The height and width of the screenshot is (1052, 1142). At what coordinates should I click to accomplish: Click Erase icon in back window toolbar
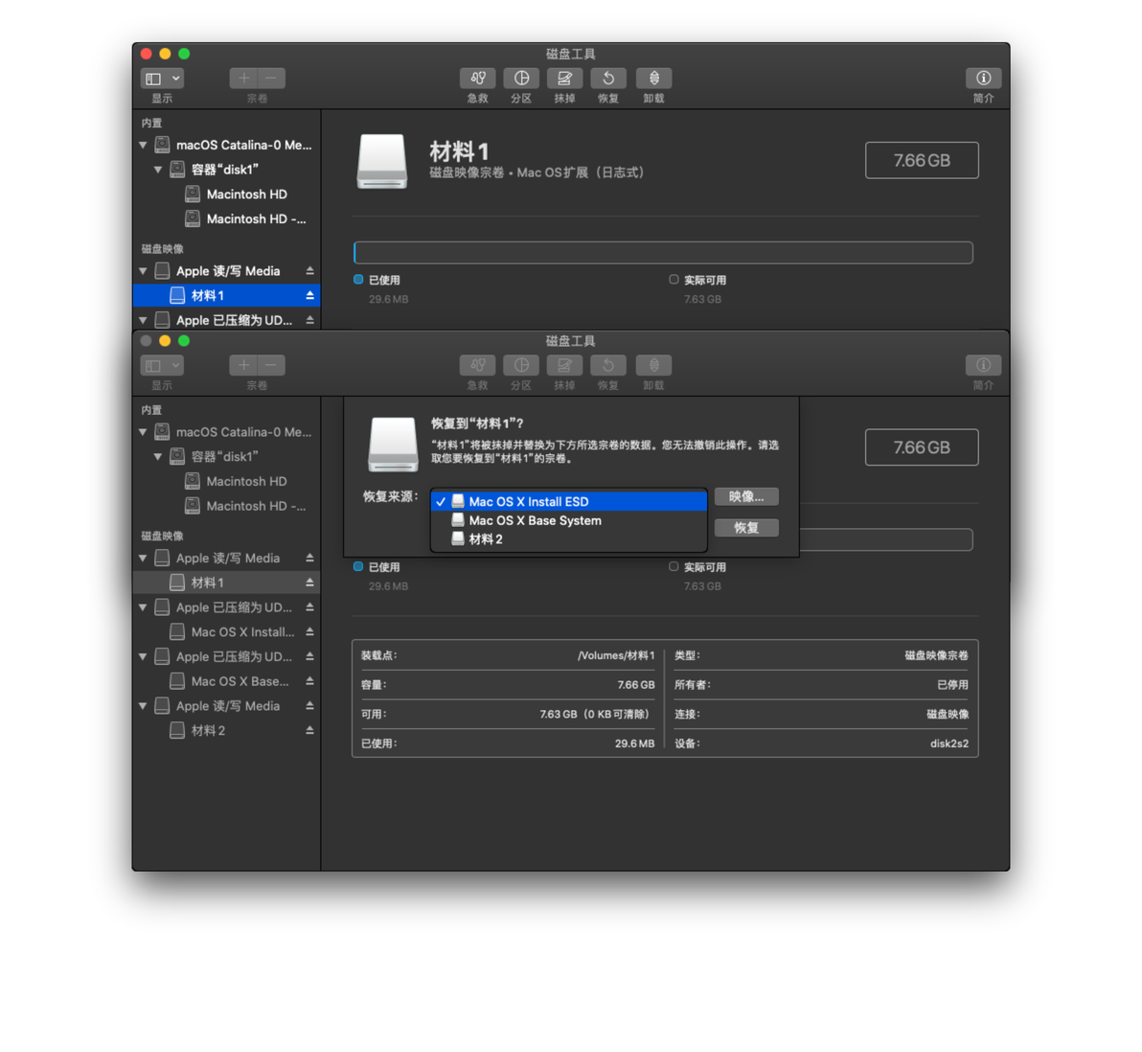click(564, 78)
